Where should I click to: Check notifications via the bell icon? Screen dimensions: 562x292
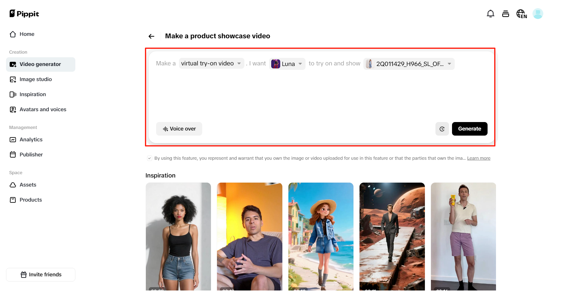click(x=491, y=14)
